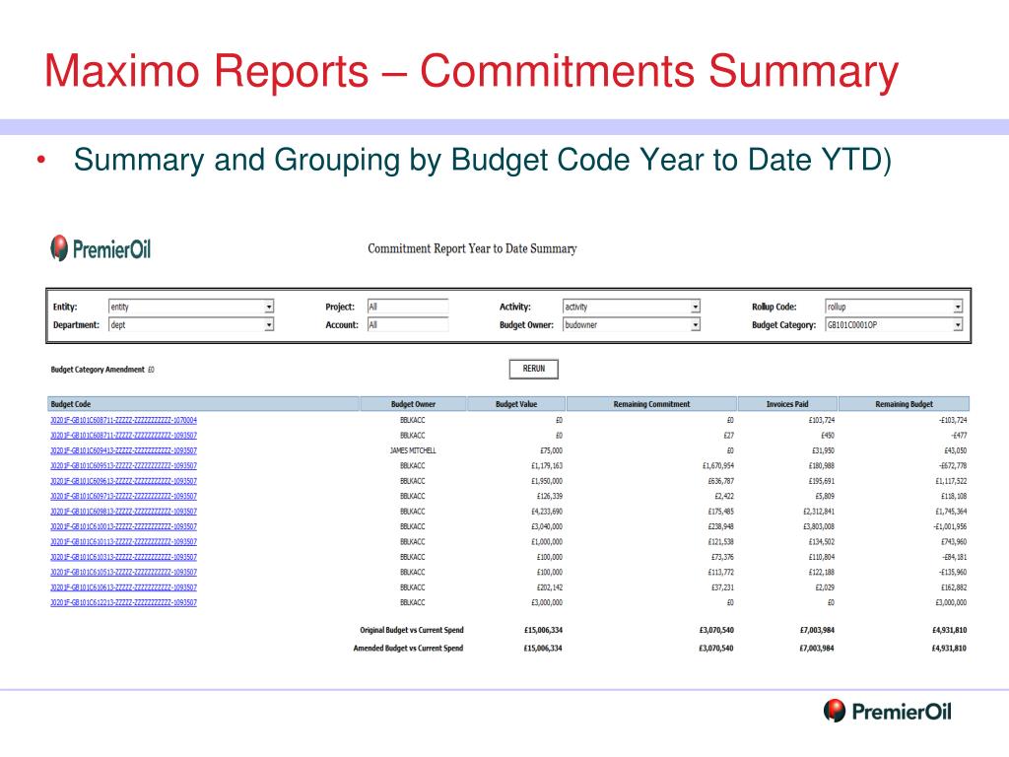Image resolution: width=1009 pixels, height=757 pixels.
Task: Open budget code link GB101C612213
Action: pos(123,603)
